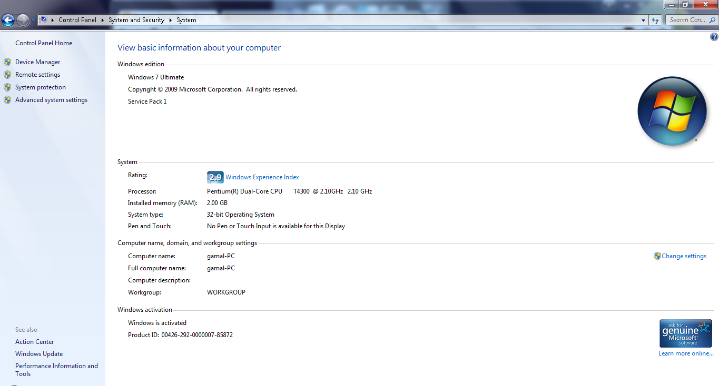Viewport: 719px width, 386px height.
Task: Click the 2.00 GB installed memory value
Action: tap(217, 203)
